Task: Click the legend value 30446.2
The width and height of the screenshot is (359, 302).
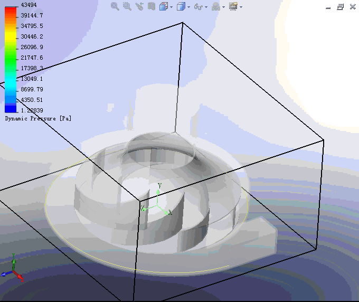Action: (32, 36)
